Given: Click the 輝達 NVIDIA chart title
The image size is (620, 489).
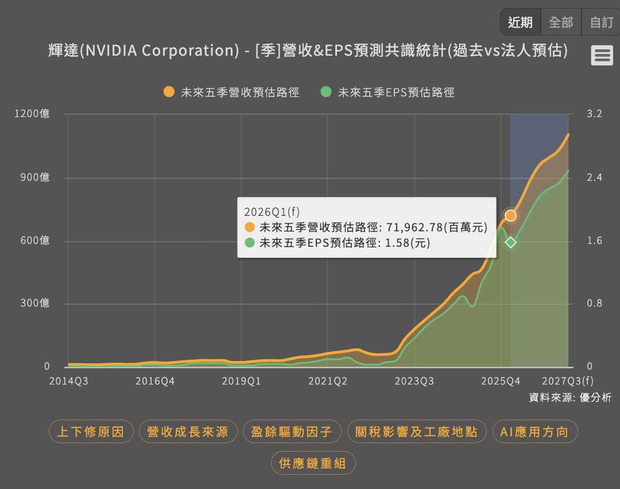Looking at the screenshot, I should [x=308, y=51].
